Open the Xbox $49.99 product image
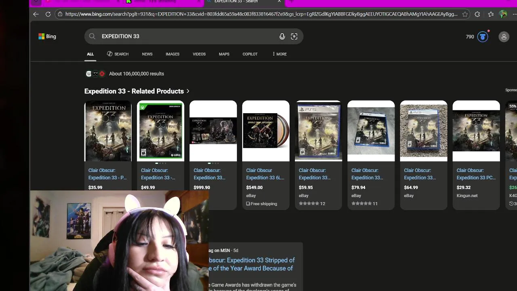Viewport: 517px width, 291px height. (x=160, y=131)
